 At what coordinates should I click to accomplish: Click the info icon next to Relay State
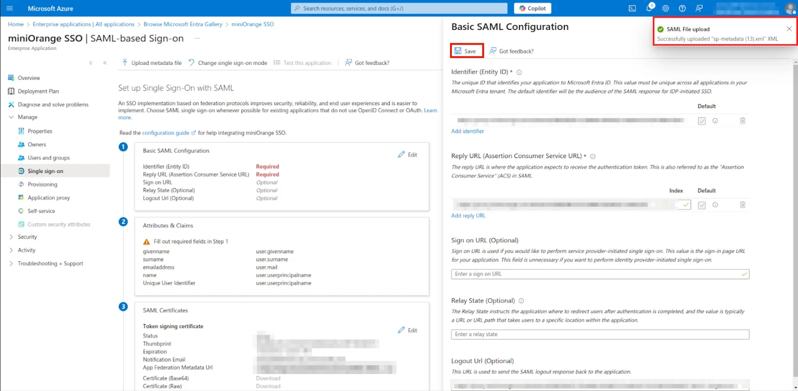(x=521, y=301)
